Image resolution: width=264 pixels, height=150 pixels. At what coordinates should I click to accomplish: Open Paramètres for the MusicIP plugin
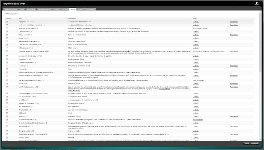(234, 117)
